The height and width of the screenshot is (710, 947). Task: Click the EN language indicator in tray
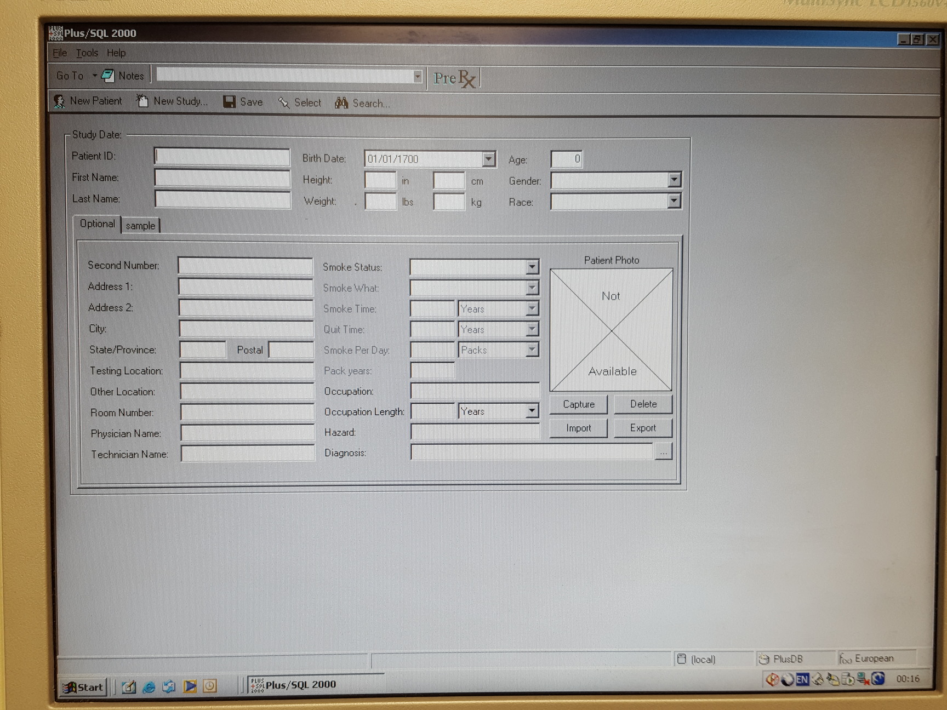point(802,679)
